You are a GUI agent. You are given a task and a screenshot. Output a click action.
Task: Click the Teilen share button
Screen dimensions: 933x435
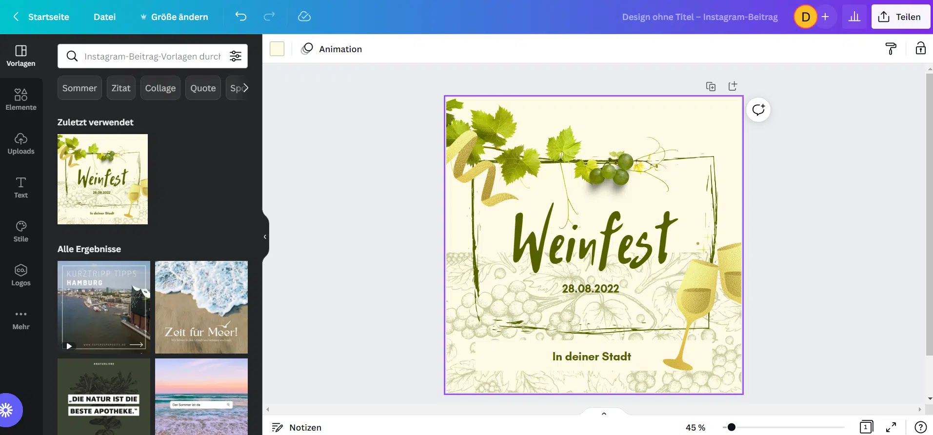click(x=900, y=17)
